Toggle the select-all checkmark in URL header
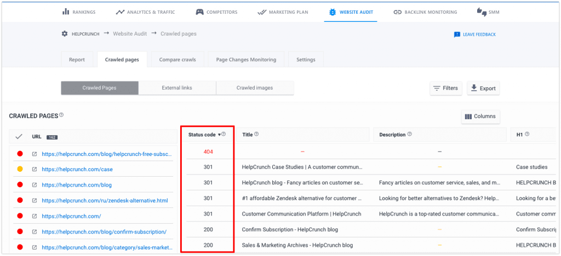 pyautogui.click(x=19, y=136)
